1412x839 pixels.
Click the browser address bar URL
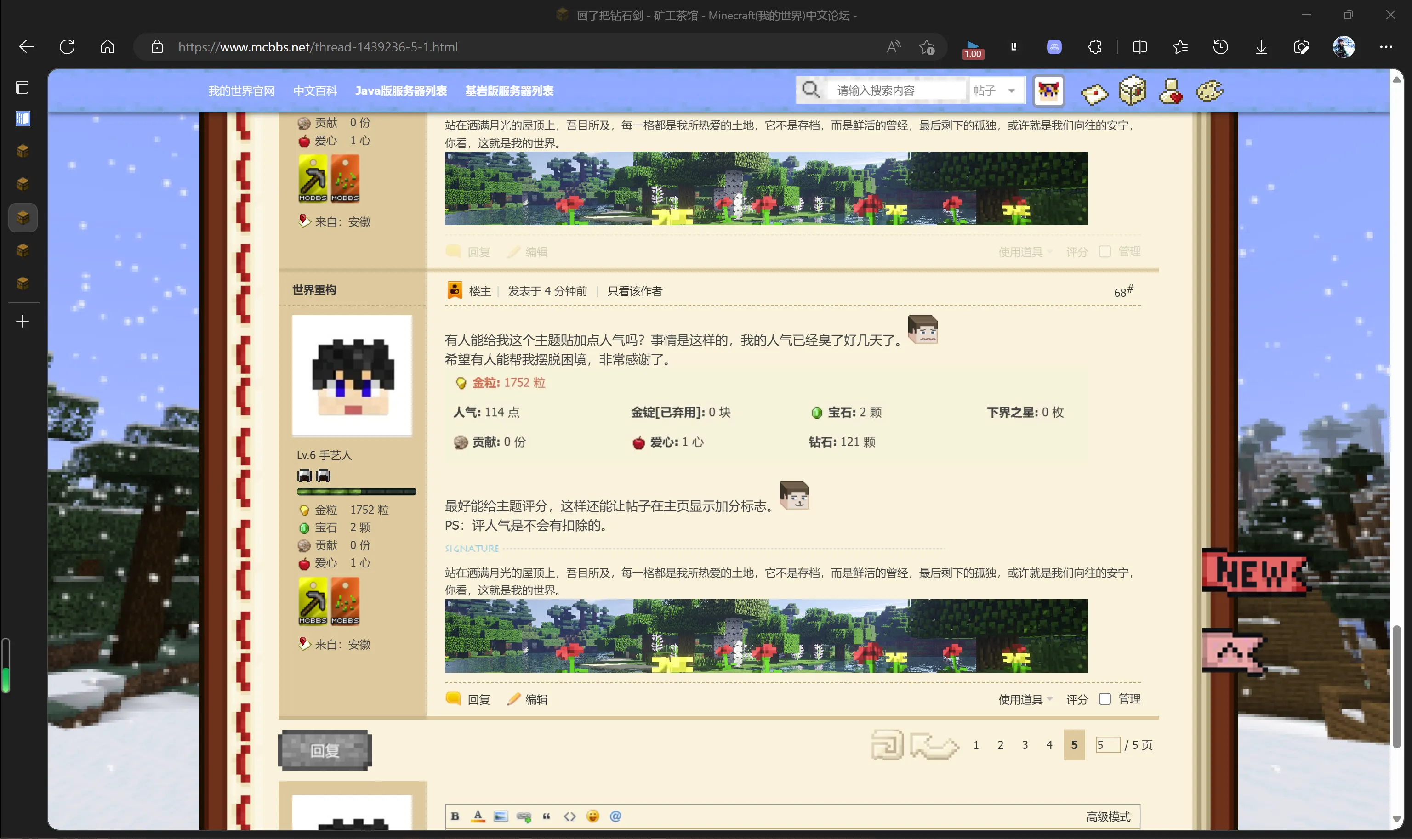point(318,47)
